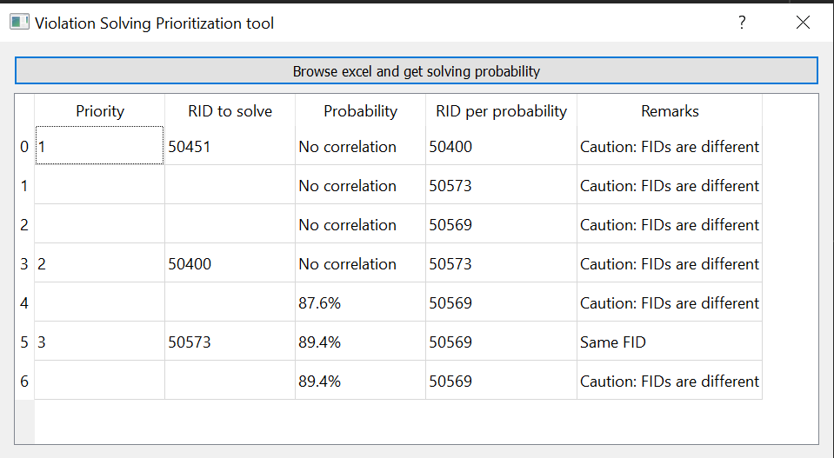The height and width of the screenshot is (458, 834).
Task: Click RID to solve cell 50451
Action: (x=230, y=146)
